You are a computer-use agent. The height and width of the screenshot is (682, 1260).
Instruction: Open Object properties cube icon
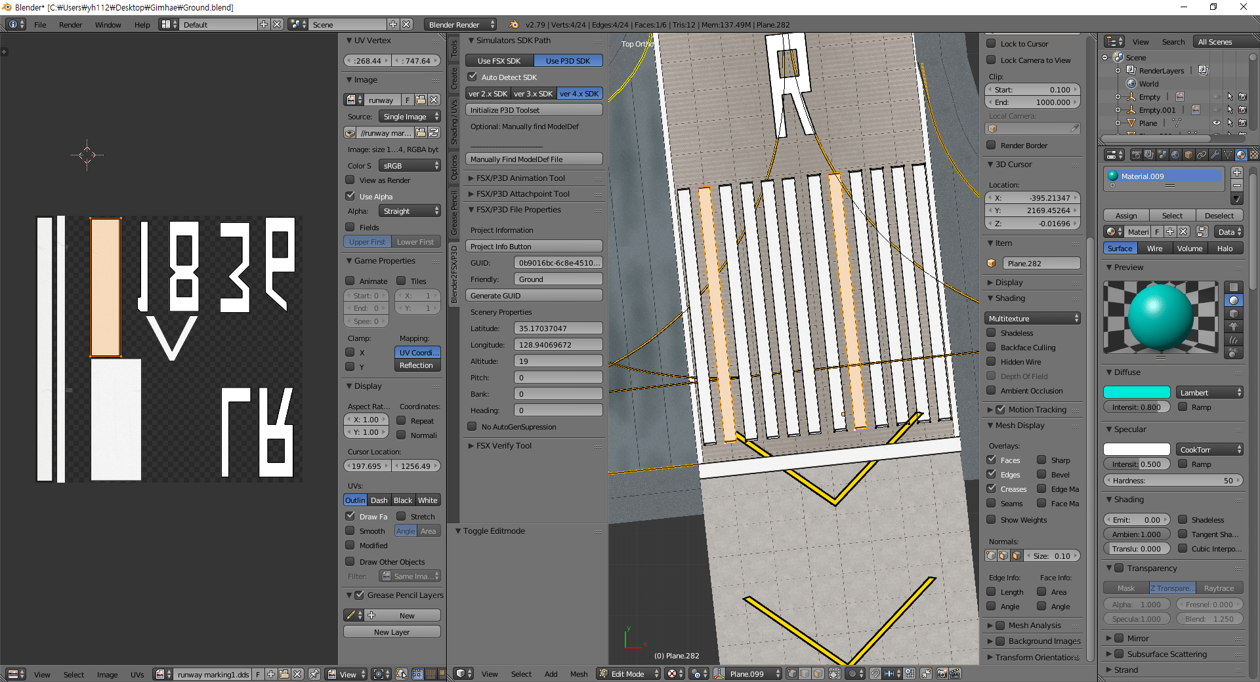tap(1187, 155)
